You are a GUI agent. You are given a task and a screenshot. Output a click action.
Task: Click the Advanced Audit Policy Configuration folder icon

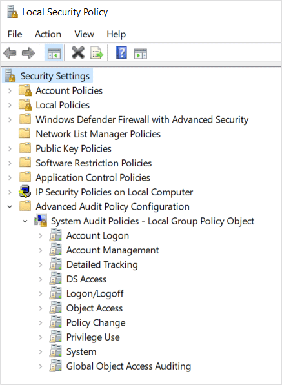point(25,206)
